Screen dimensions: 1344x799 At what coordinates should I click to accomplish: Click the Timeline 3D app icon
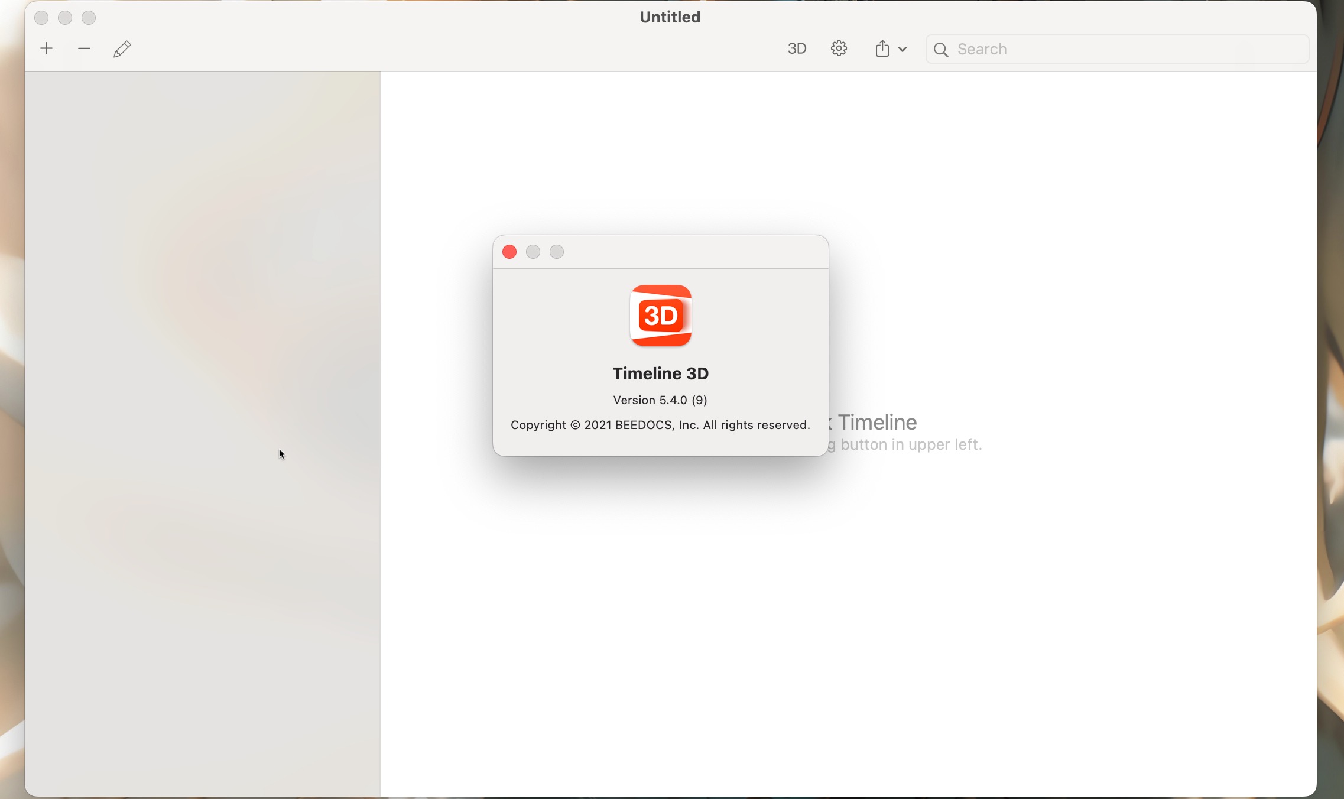tap(661, 316)
